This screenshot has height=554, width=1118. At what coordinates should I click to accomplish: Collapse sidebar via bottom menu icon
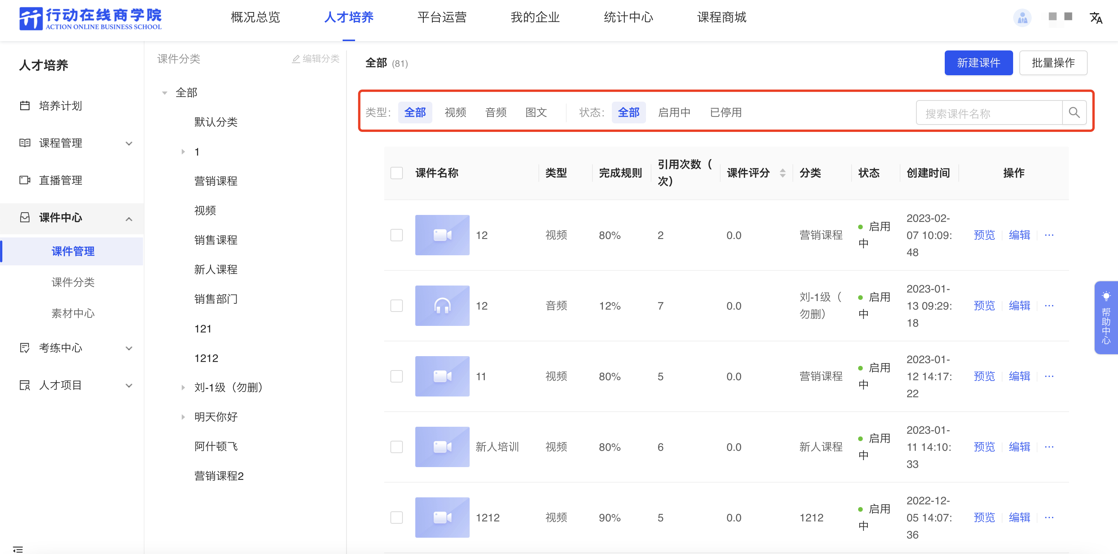(x=18, y=549)
